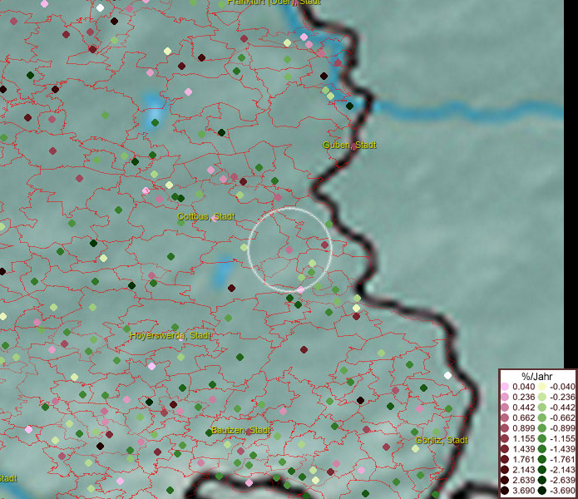
Task: Click the dark green -3.690 legend swatch
Action: pyautogui.click(x=542, y=491)
